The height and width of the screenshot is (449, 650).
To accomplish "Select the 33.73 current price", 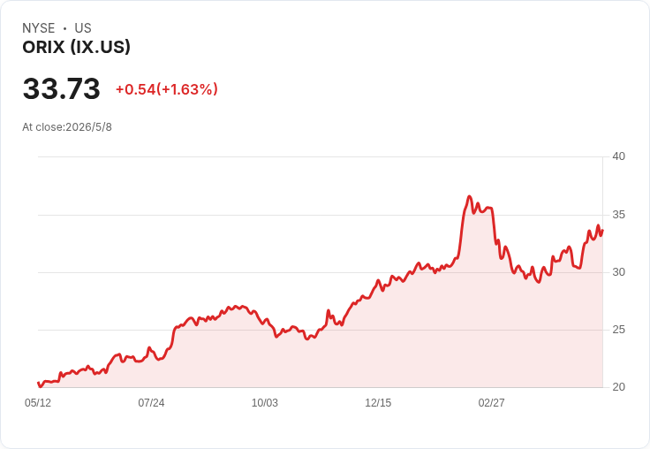I will coord(61,88).
